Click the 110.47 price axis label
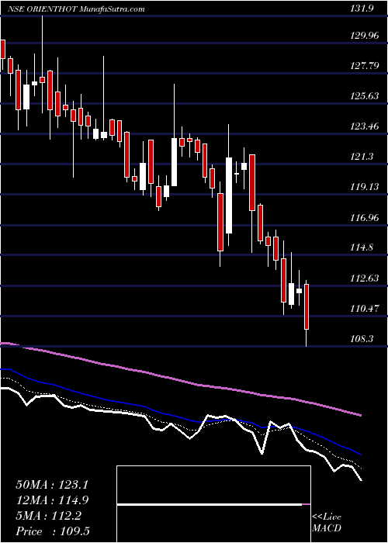388x543 pixels. (365, 308)
